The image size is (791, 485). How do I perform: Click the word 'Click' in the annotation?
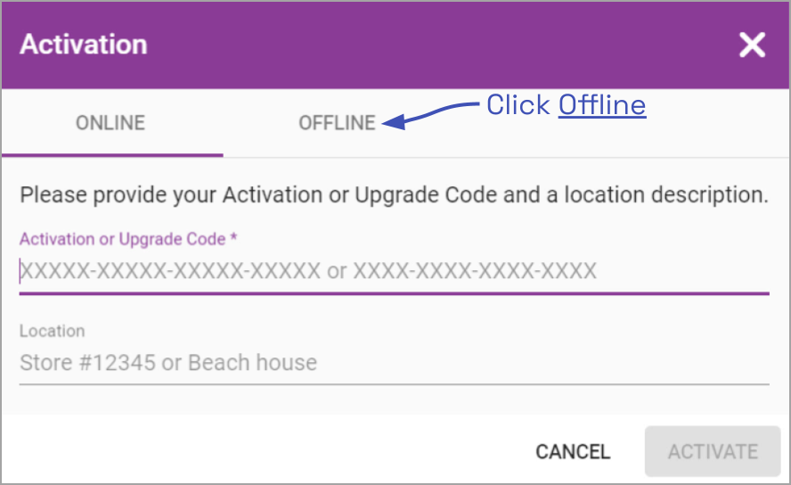pos(518,105)
